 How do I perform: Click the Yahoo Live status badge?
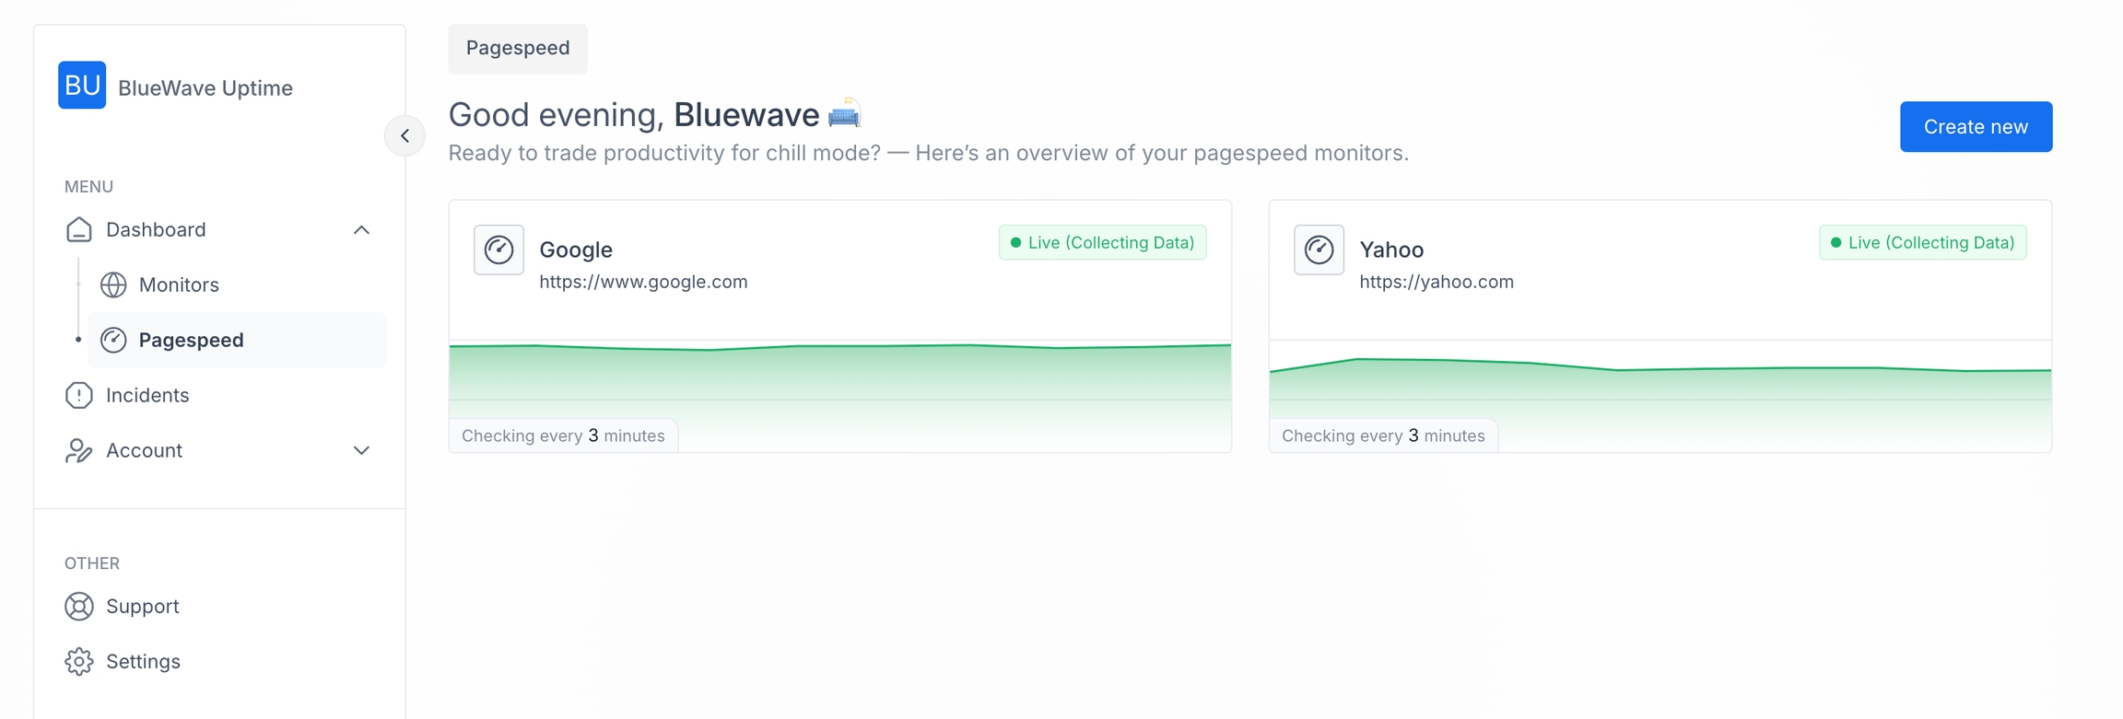click(x=1922, y=243)
